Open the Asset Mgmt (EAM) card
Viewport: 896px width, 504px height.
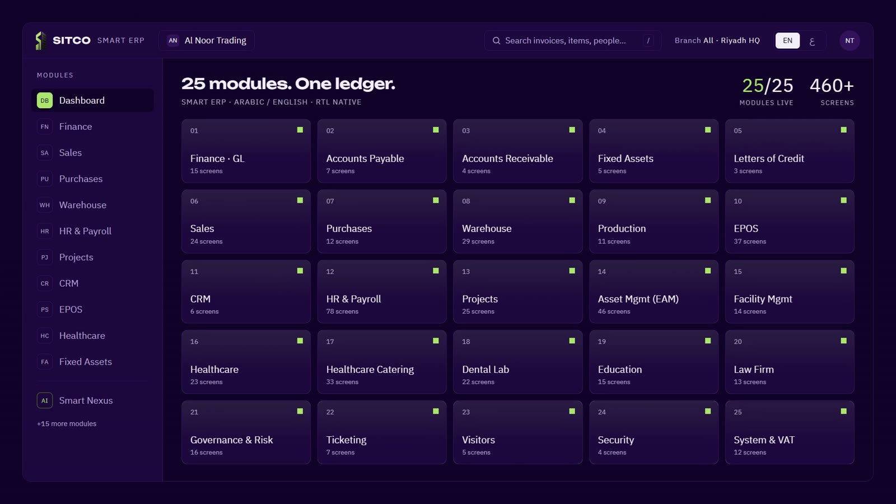pos(654,291)
